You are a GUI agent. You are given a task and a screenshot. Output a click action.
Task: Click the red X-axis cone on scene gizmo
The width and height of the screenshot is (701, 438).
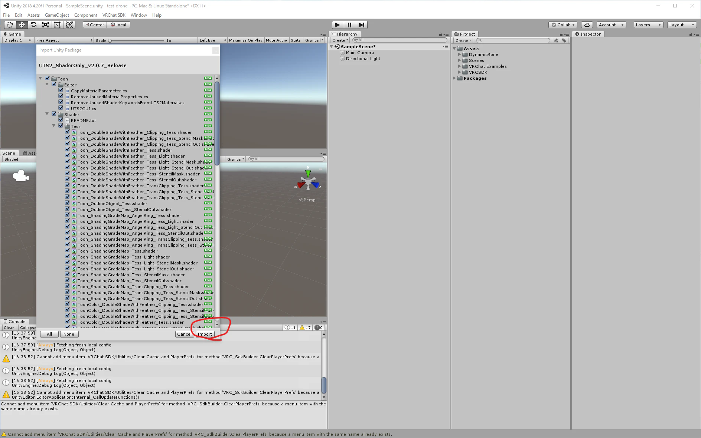[x=301, y=185]
